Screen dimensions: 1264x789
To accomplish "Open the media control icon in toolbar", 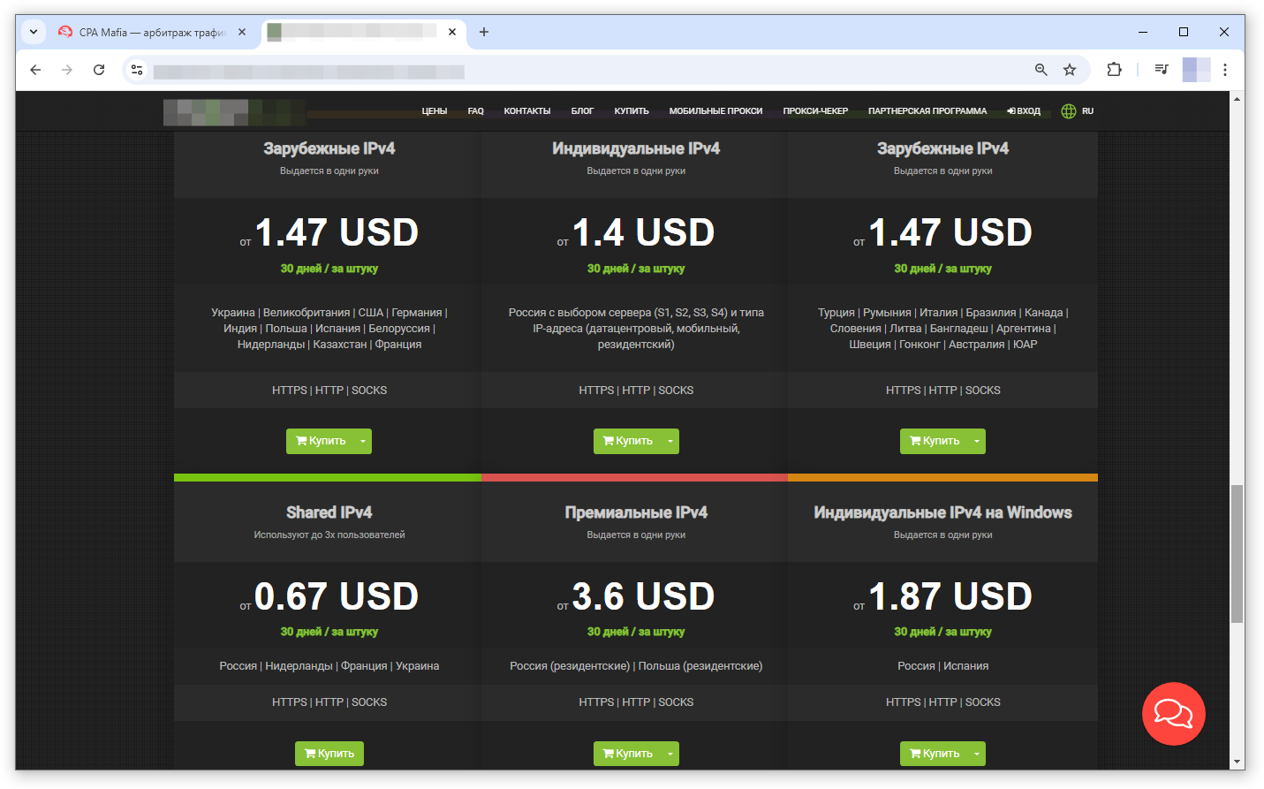I will click(x=1162, y=70).
